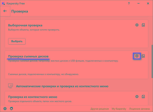Click the Проверка съемных дисков heading
This screenshot has width=153, height=112.
(x=28, y=56)
